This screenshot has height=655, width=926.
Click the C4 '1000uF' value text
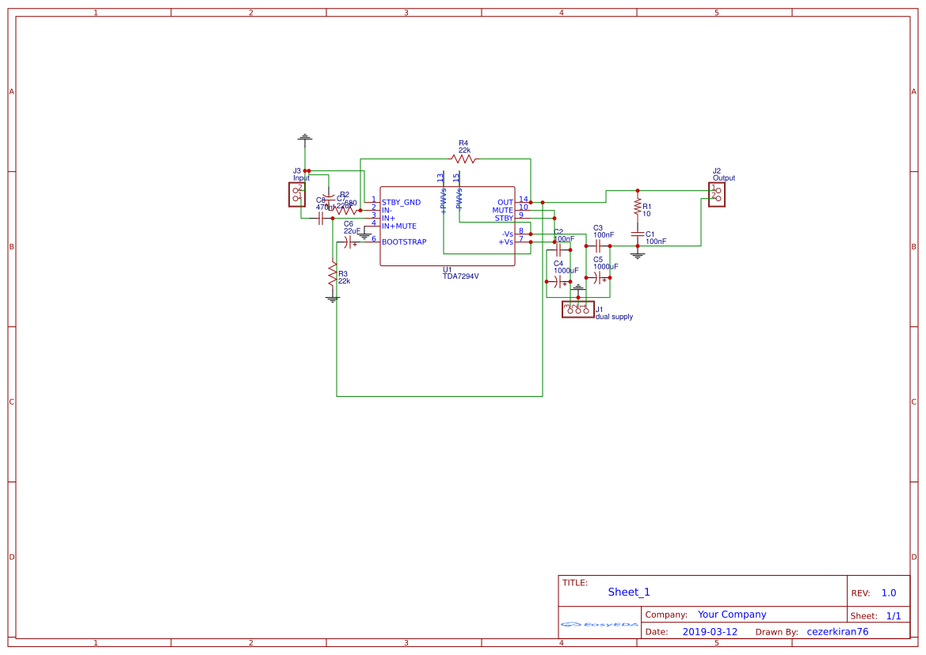(566, 271)
